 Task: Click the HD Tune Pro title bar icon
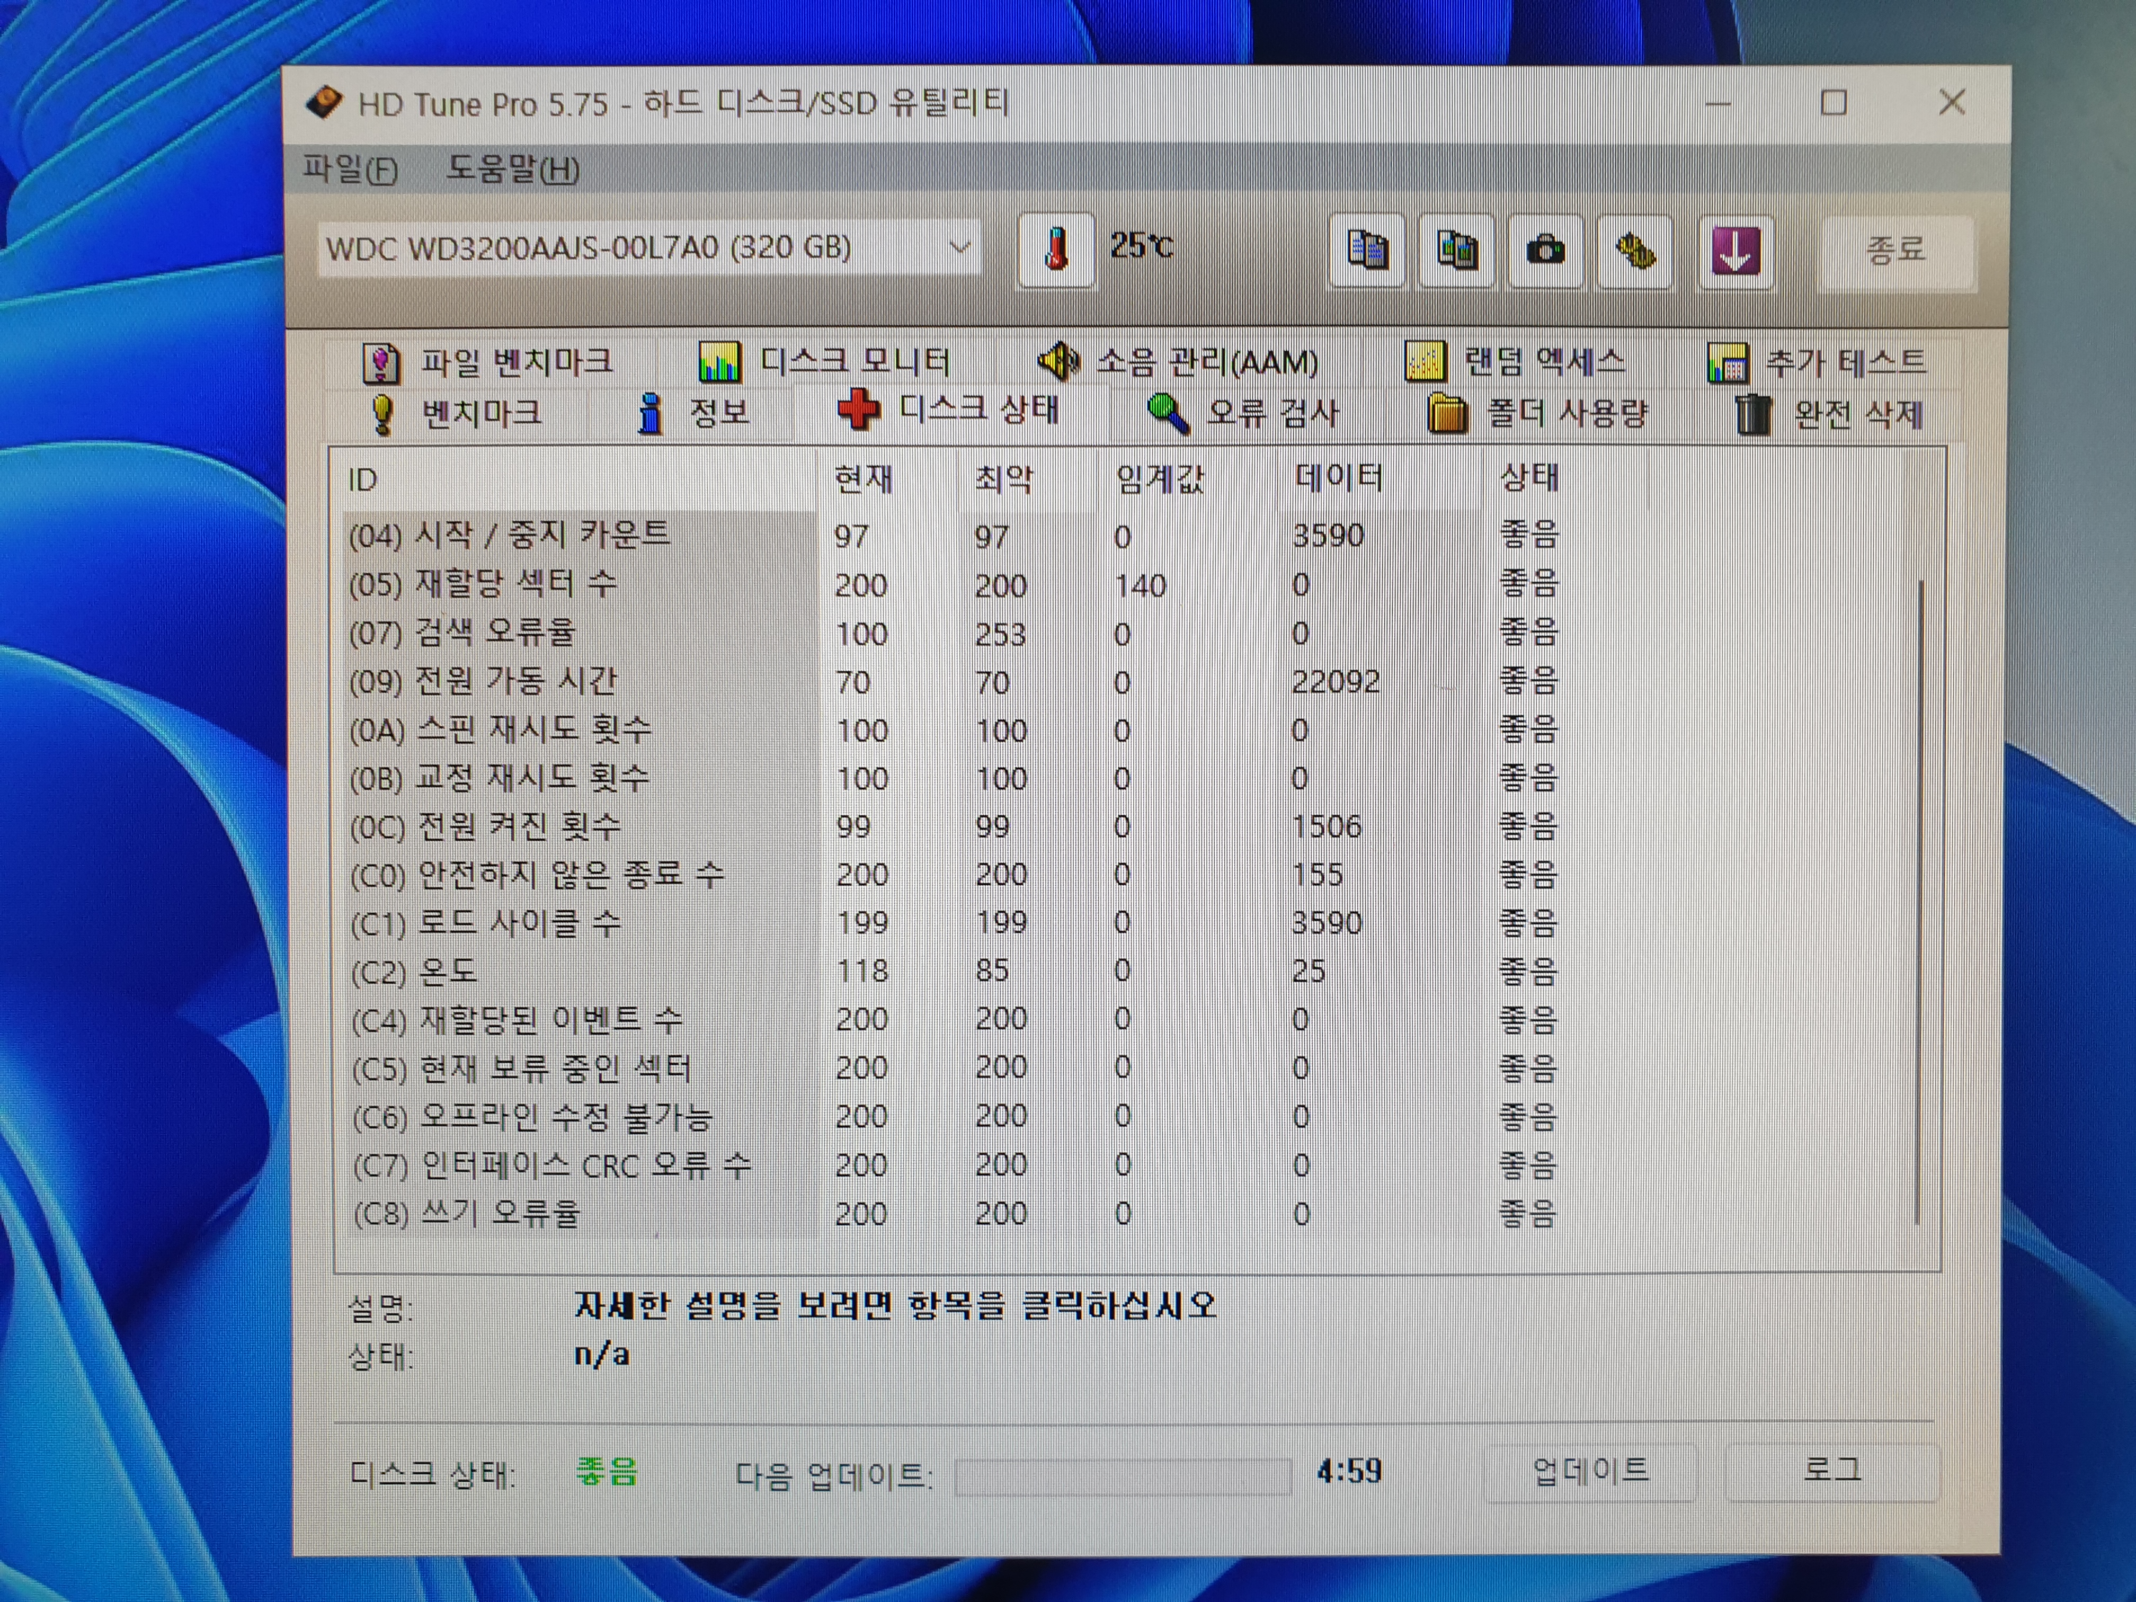pos(324,102)
